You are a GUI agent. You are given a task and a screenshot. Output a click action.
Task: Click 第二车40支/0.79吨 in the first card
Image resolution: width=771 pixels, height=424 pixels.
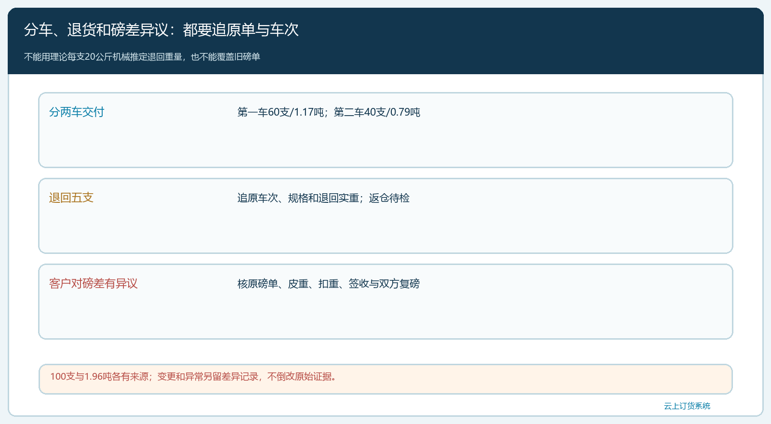coord(377,112)
